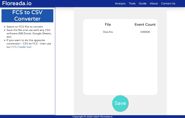Open the Tools menu
Image resolution: width=185 pixels, height=118 pixels.
pyautogui.click(x=132, y=3)
